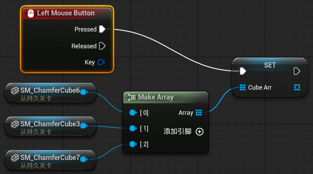313x174 pixels.
Task: Click the Make Array [0] input pin
Action: coord(133,112)
